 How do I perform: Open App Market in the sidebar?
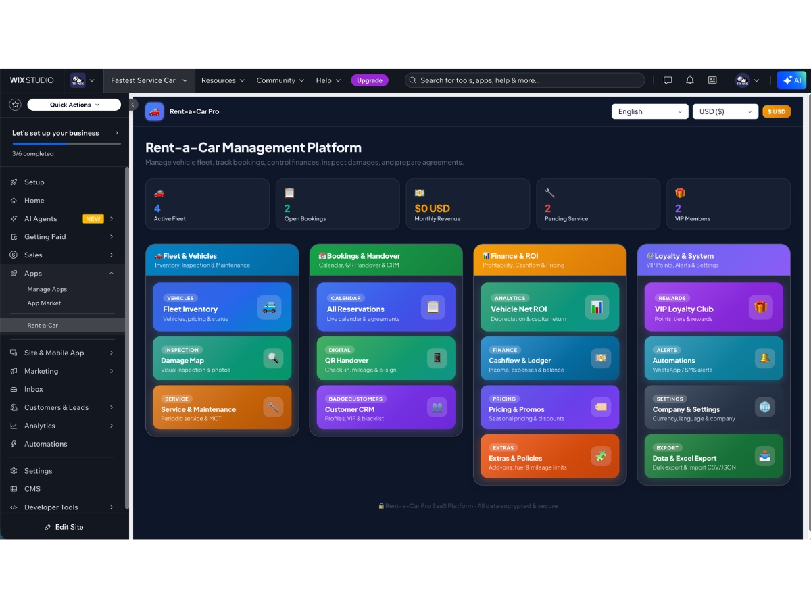44,303
